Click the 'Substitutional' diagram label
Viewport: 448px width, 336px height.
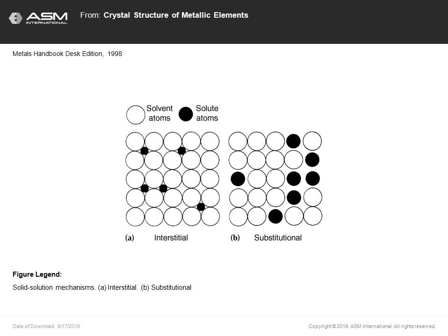278,238
